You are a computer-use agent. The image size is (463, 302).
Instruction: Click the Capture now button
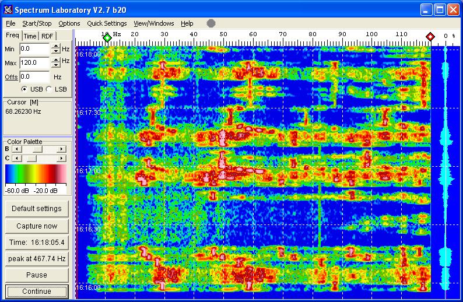click(37, 226)
